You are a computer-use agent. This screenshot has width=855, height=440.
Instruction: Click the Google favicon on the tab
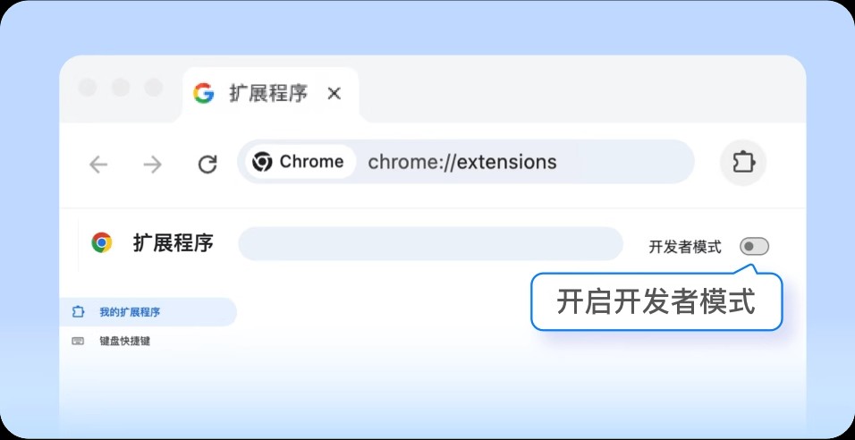click(204, 93)
